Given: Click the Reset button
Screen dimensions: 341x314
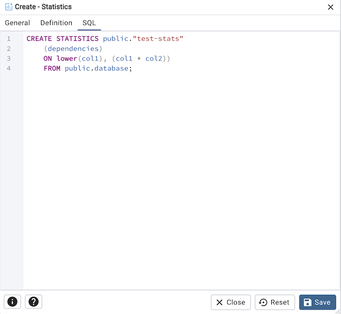Looking at the screenshot, I should coord(275,302).
